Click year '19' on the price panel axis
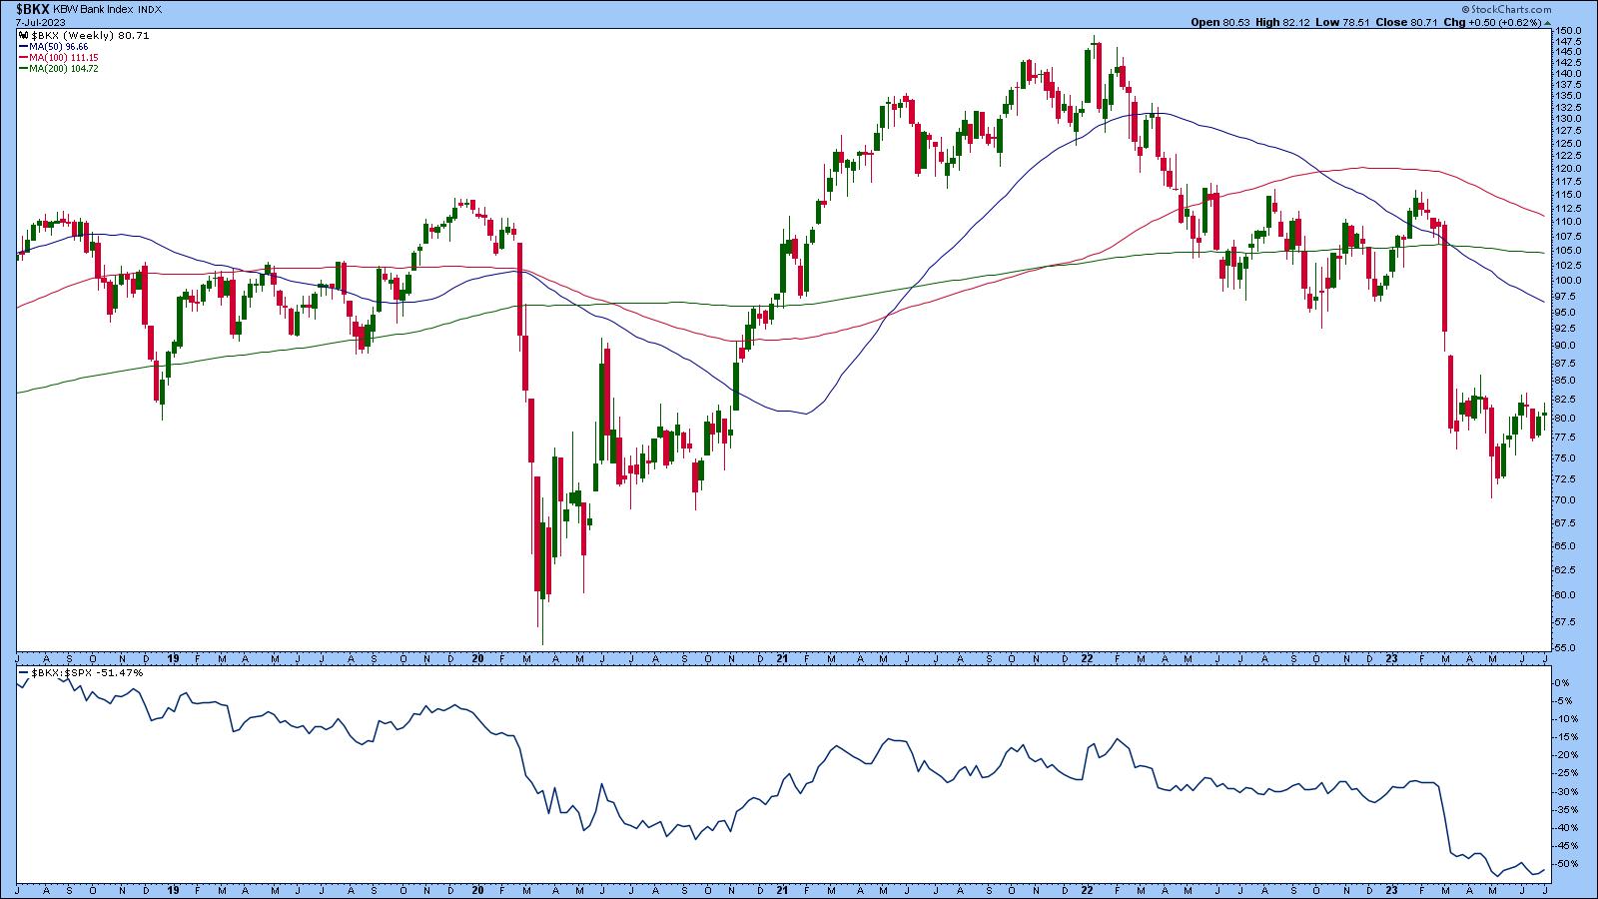The width and height of the screenshot is (1598, 899). (x=173, y=659)
